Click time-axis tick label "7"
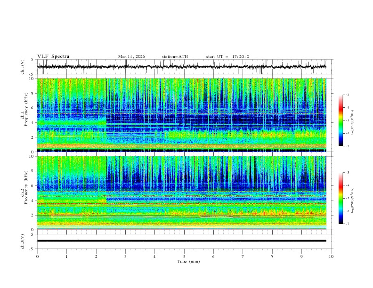The image size is (373, 288). (243, 256)
